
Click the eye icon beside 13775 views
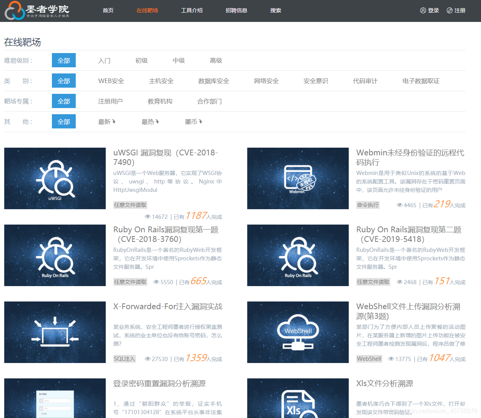[x=391, y=359]
